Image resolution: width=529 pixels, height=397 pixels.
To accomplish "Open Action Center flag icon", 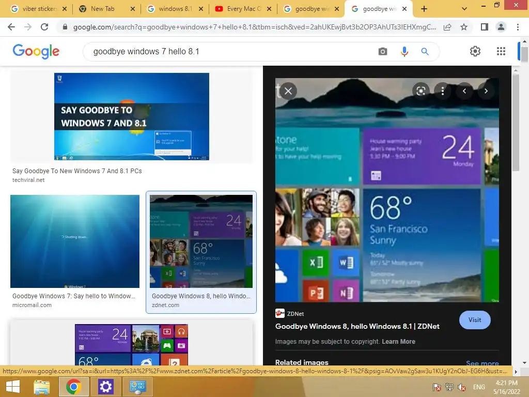I will tap(437, 387).
